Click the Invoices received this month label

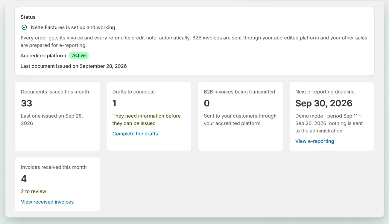click(54, 167)
